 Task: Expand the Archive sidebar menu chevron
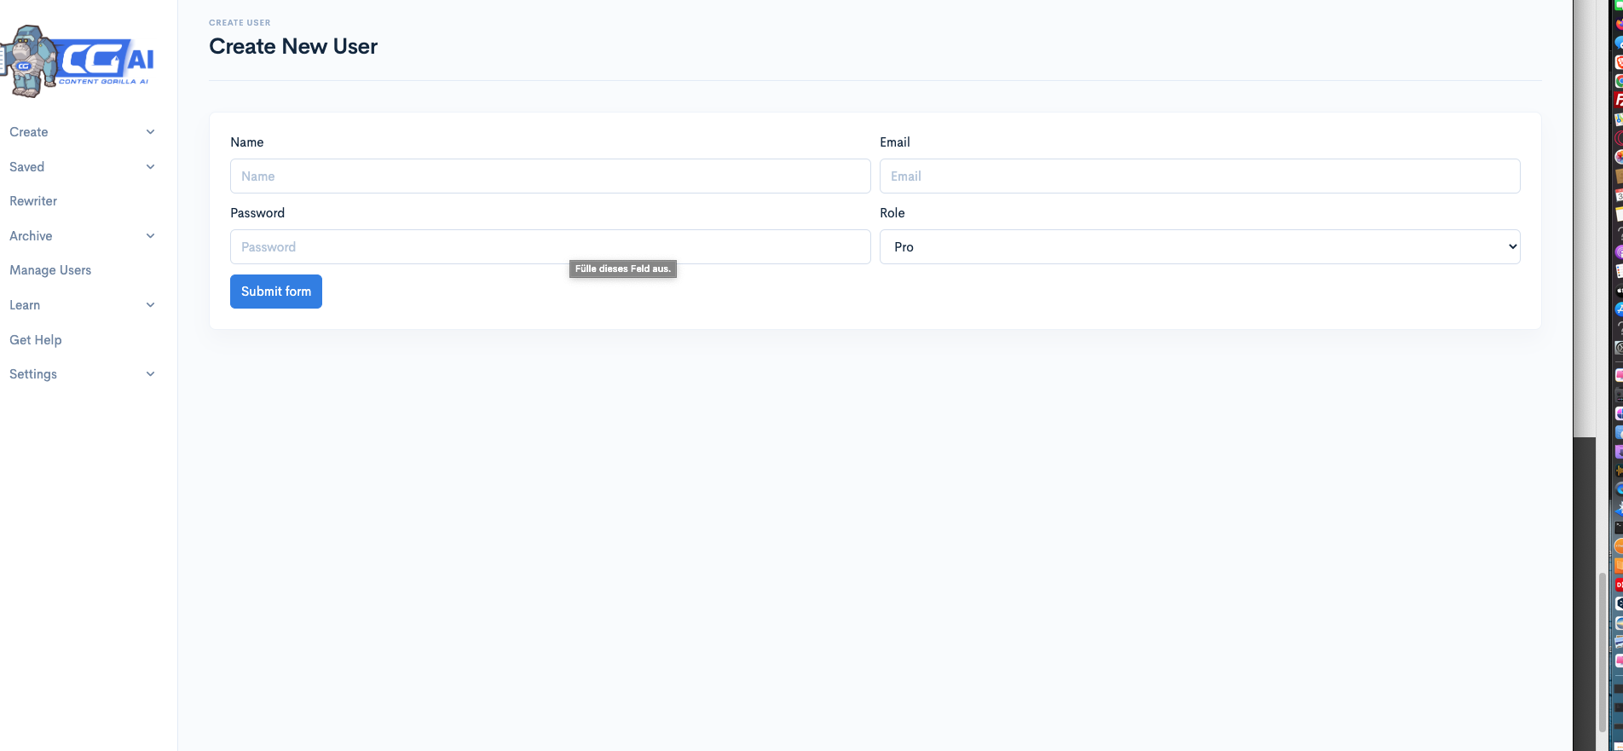click(x=151, y=236)
